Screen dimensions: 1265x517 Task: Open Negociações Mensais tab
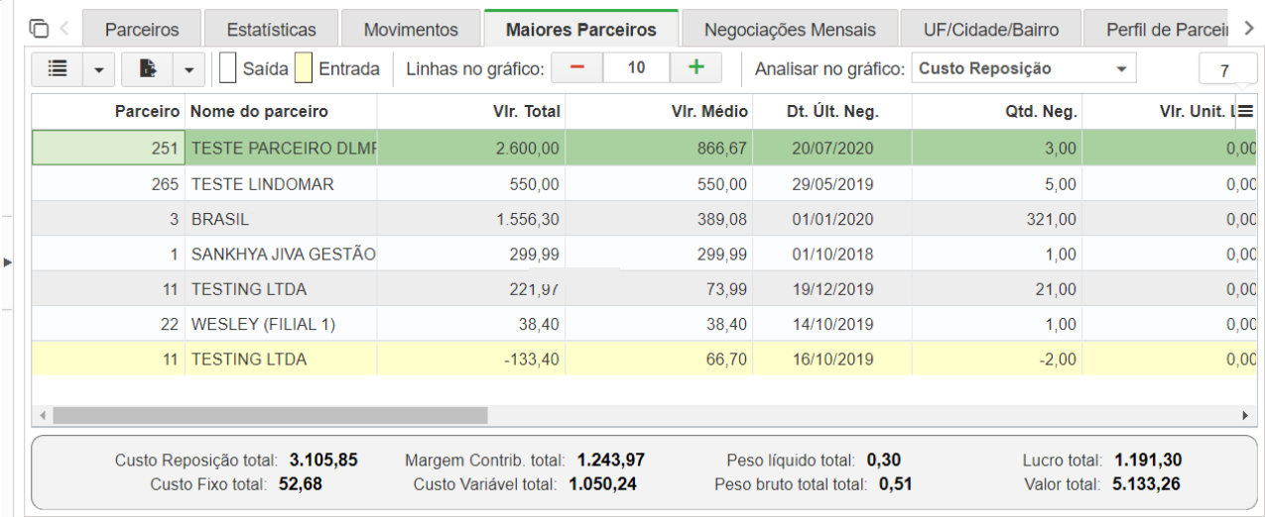point(790,30)
